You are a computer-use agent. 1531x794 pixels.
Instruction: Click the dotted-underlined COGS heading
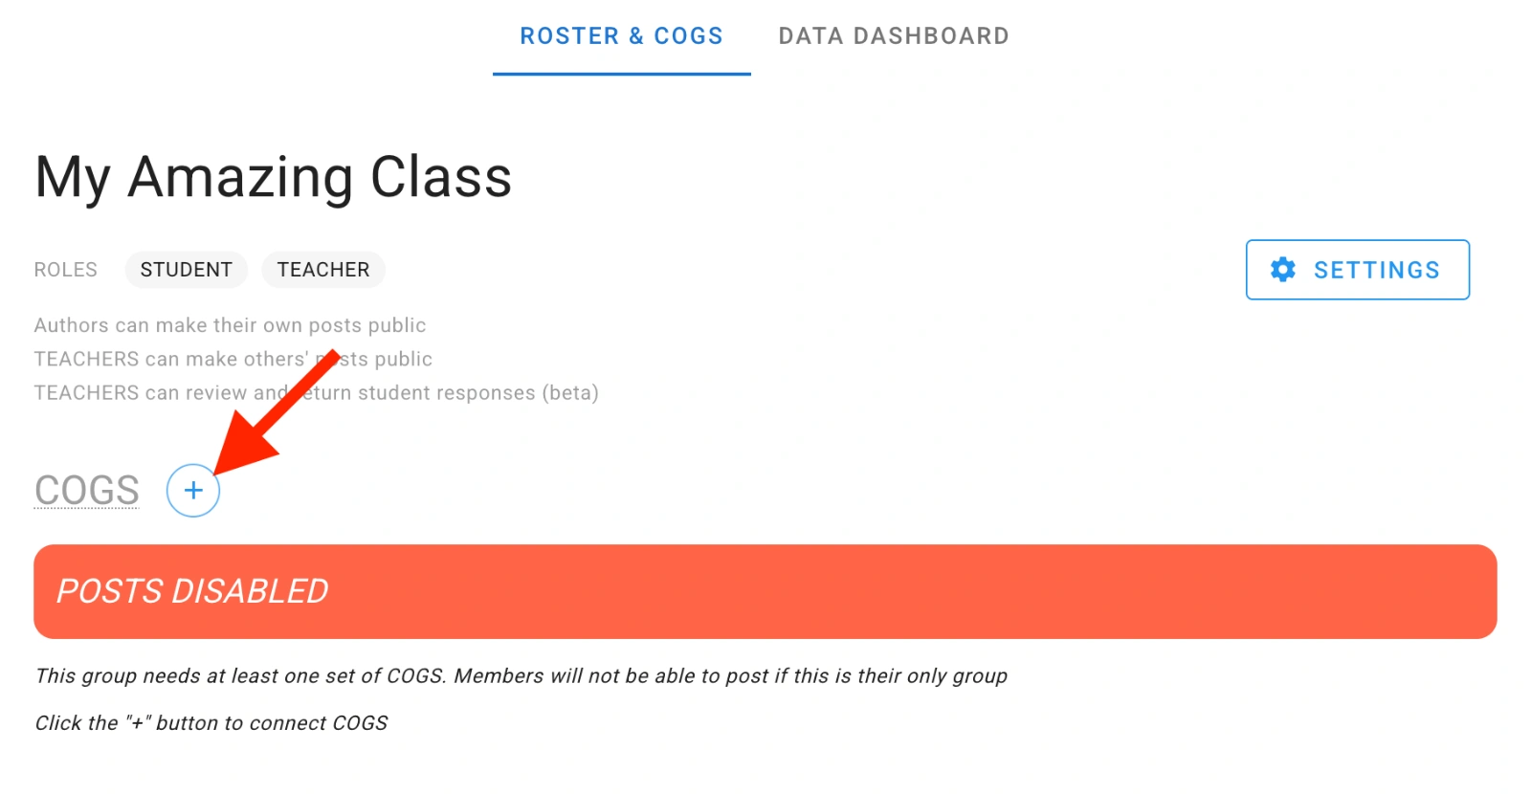[x=87, y=491]
